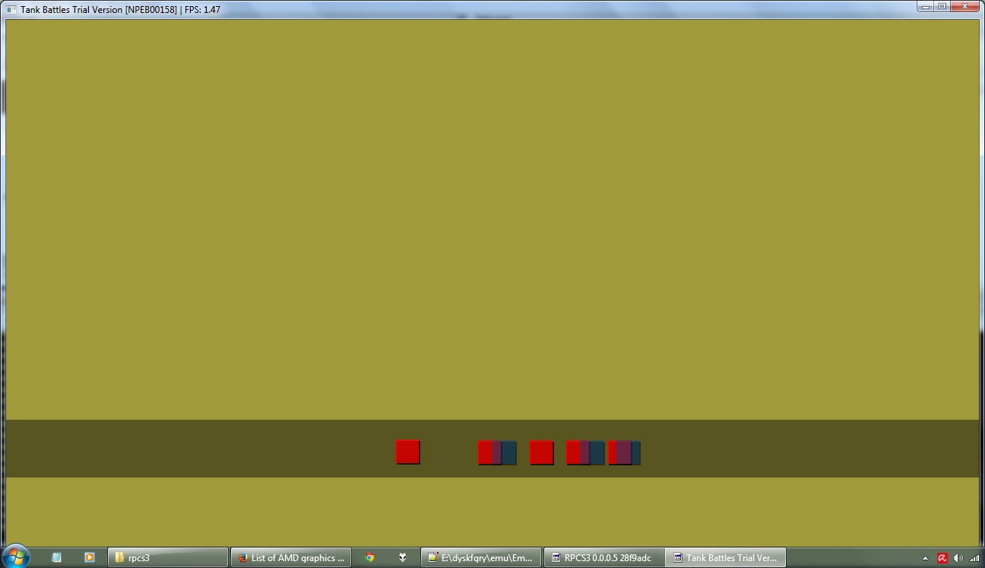This screenshot has height=568, width=985.
Task: Switch to Firefox List of AMD graphics window
Action: [x=291, y=557]
